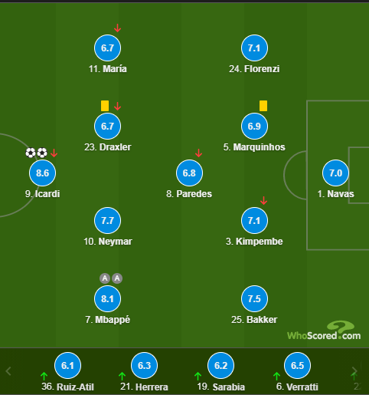Select substitute Herrera's 6.3 rating
The width and height of the screenshot is (369, 395).
[x=144, y=365]
